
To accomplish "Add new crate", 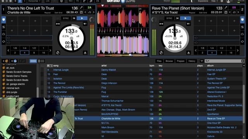I will 5,61.
